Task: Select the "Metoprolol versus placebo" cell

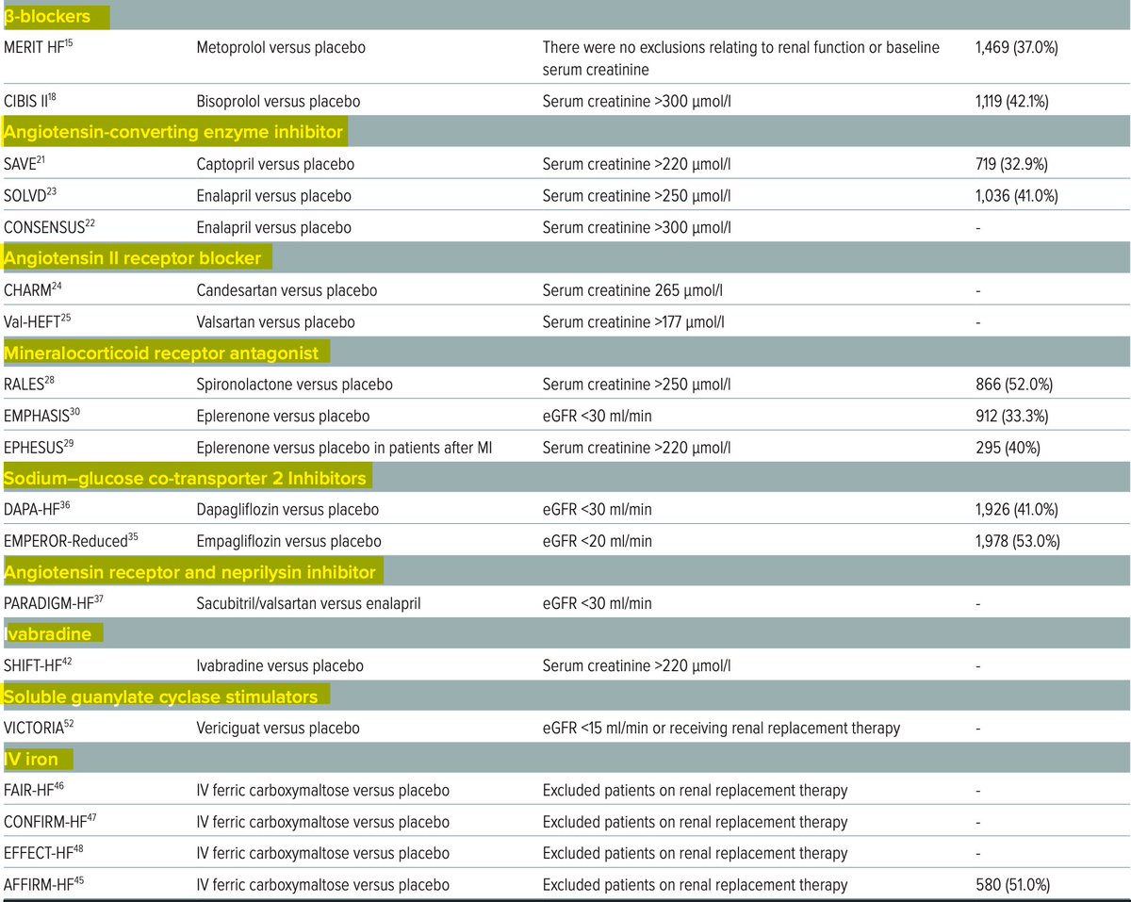Action: (x=281, y=48)
